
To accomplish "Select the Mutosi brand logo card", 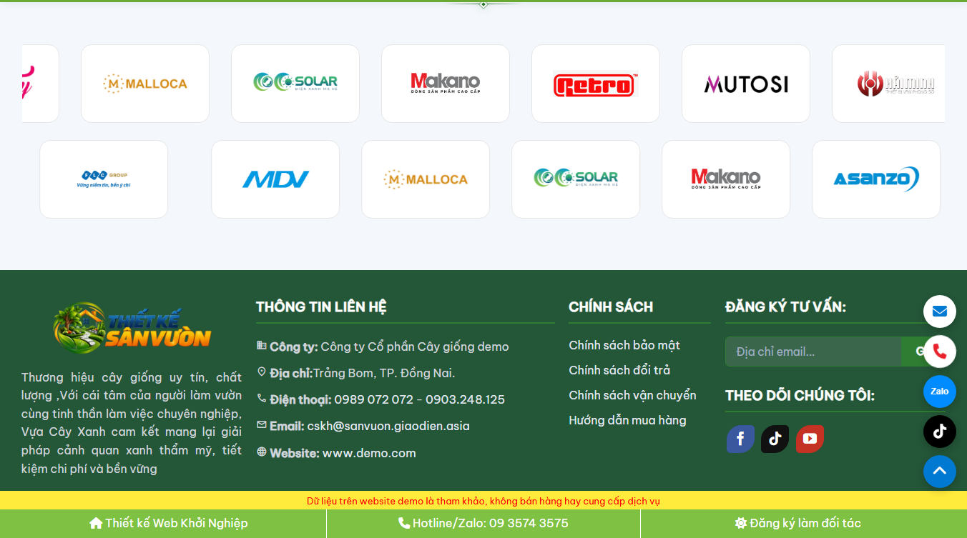I will click(x=746, y=84).
